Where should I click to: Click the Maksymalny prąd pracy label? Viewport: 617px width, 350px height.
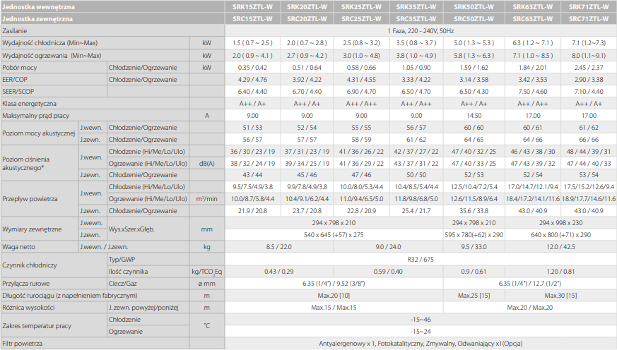[35, 116]
